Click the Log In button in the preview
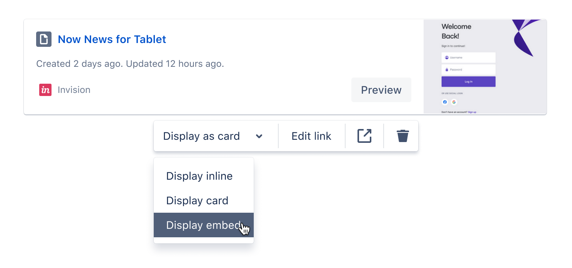 [468, 81]
